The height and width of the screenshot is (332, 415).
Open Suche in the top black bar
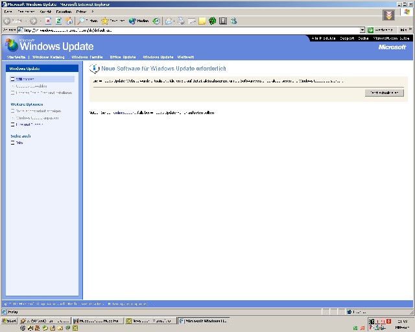(x=363, y=38)
